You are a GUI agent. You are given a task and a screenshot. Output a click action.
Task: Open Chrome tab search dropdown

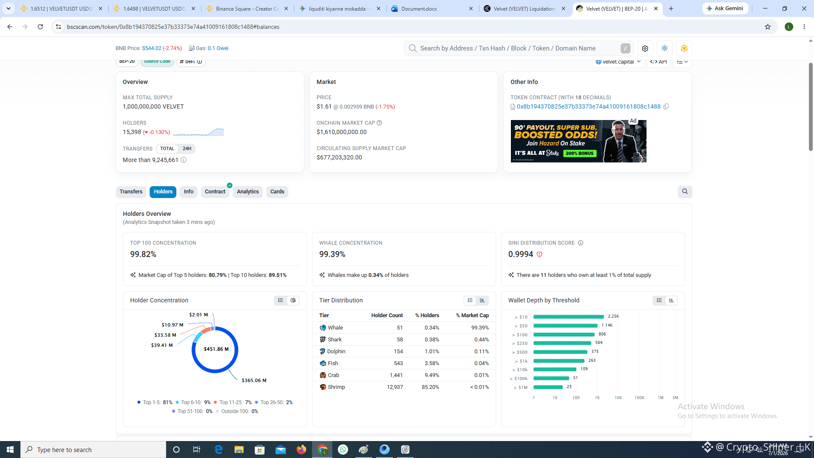[x=8, y=8]
